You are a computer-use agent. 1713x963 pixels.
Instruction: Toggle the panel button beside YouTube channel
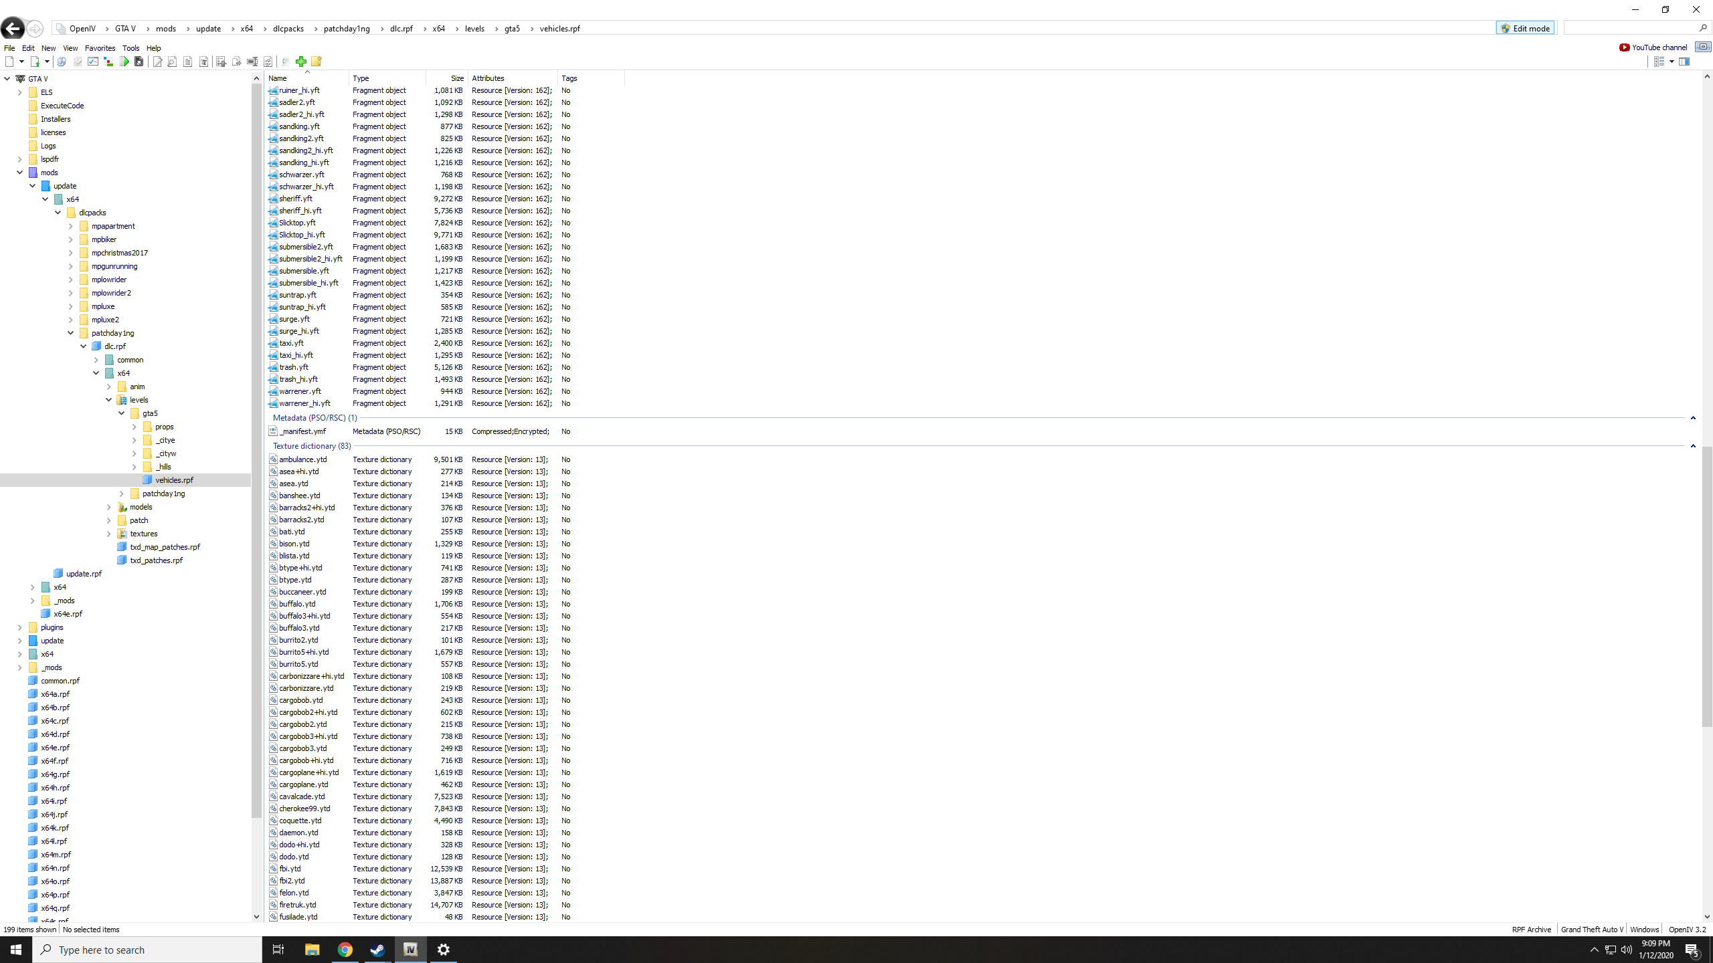click(1703, 47)
